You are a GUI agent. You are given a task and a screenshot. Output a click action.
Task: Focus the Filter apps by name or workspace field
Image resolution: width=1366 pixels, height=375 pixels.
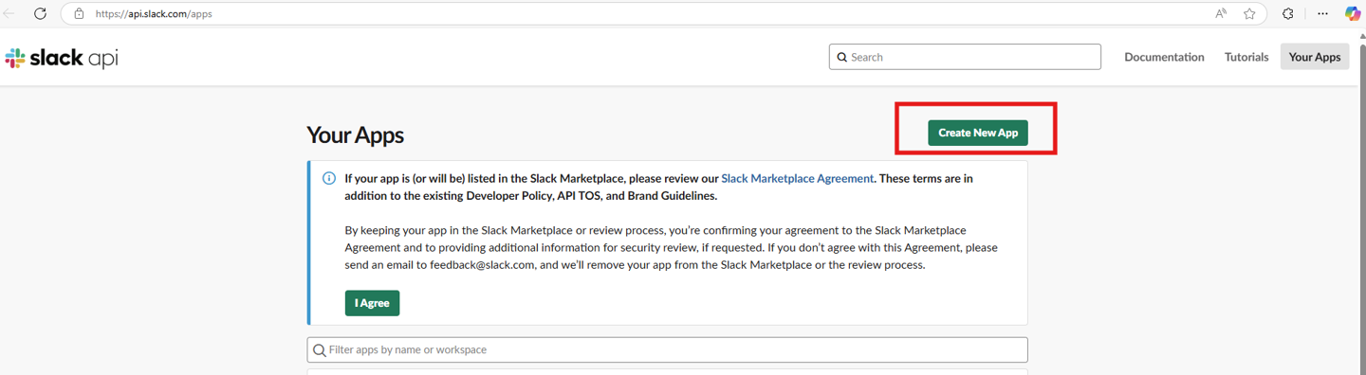(x=667, y=349)
